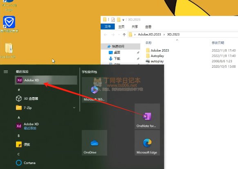Click the Start menu hamburger icon
This screenshot has width=238, height=169.
click(x=6, y=71)
